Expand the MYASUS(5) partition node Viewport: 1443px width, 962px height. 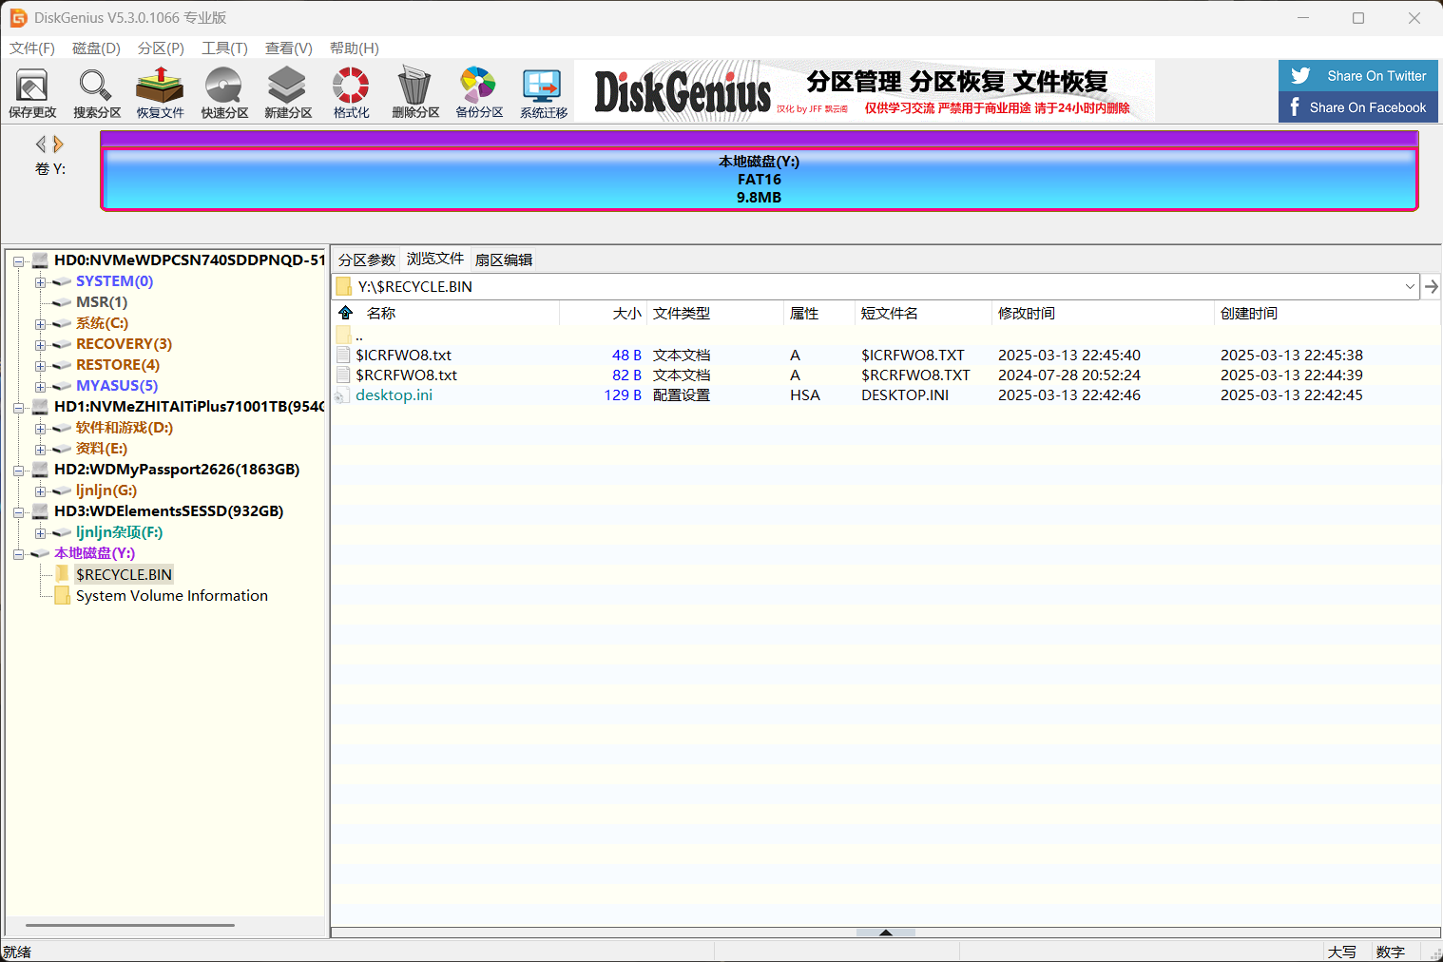40,387
